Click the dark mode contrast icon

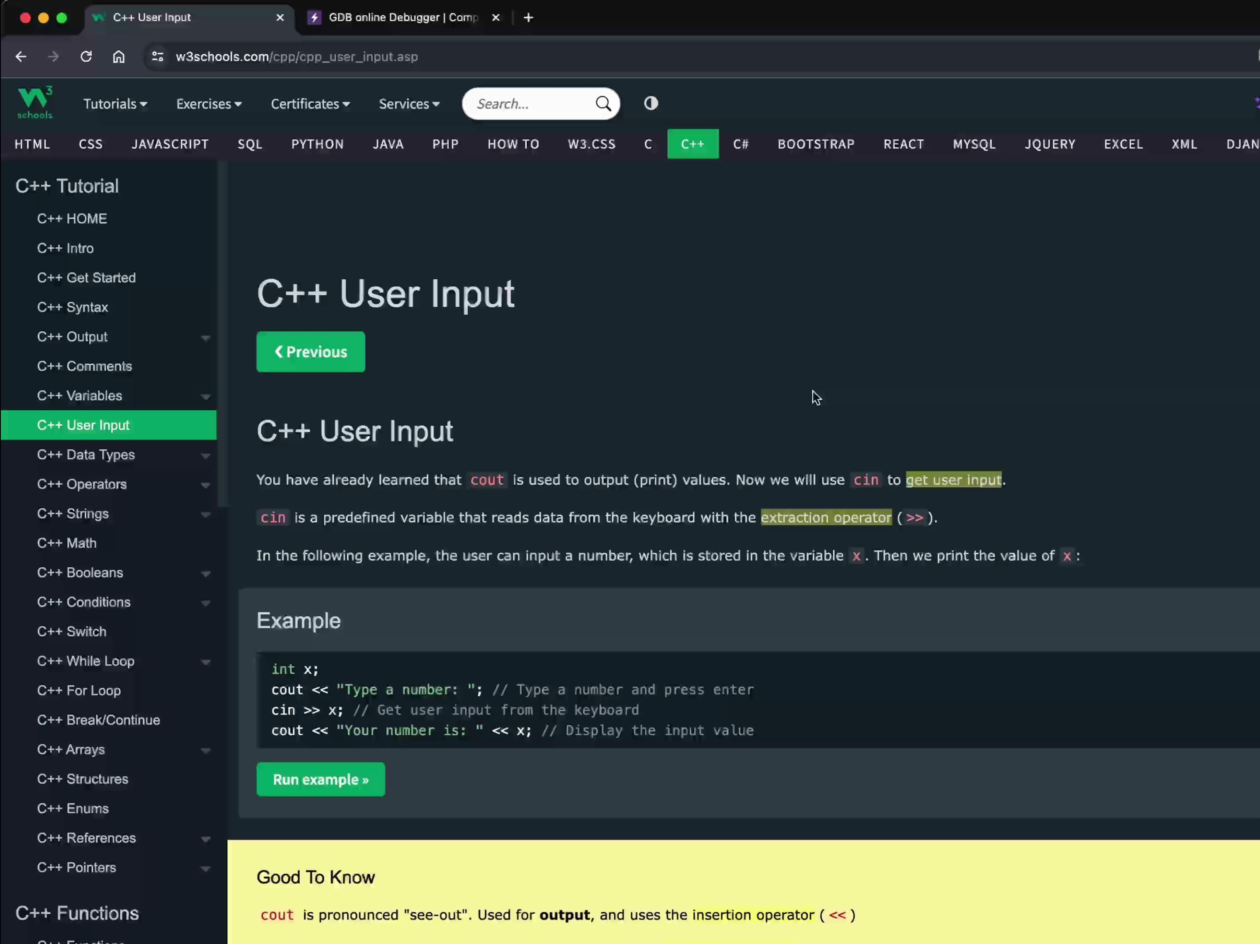tap(650, 104)
